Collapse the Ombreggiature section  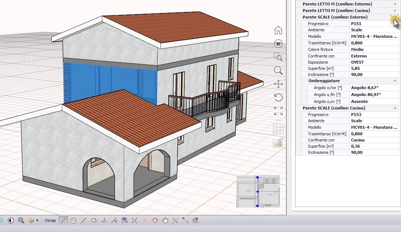tap(395, 81)
